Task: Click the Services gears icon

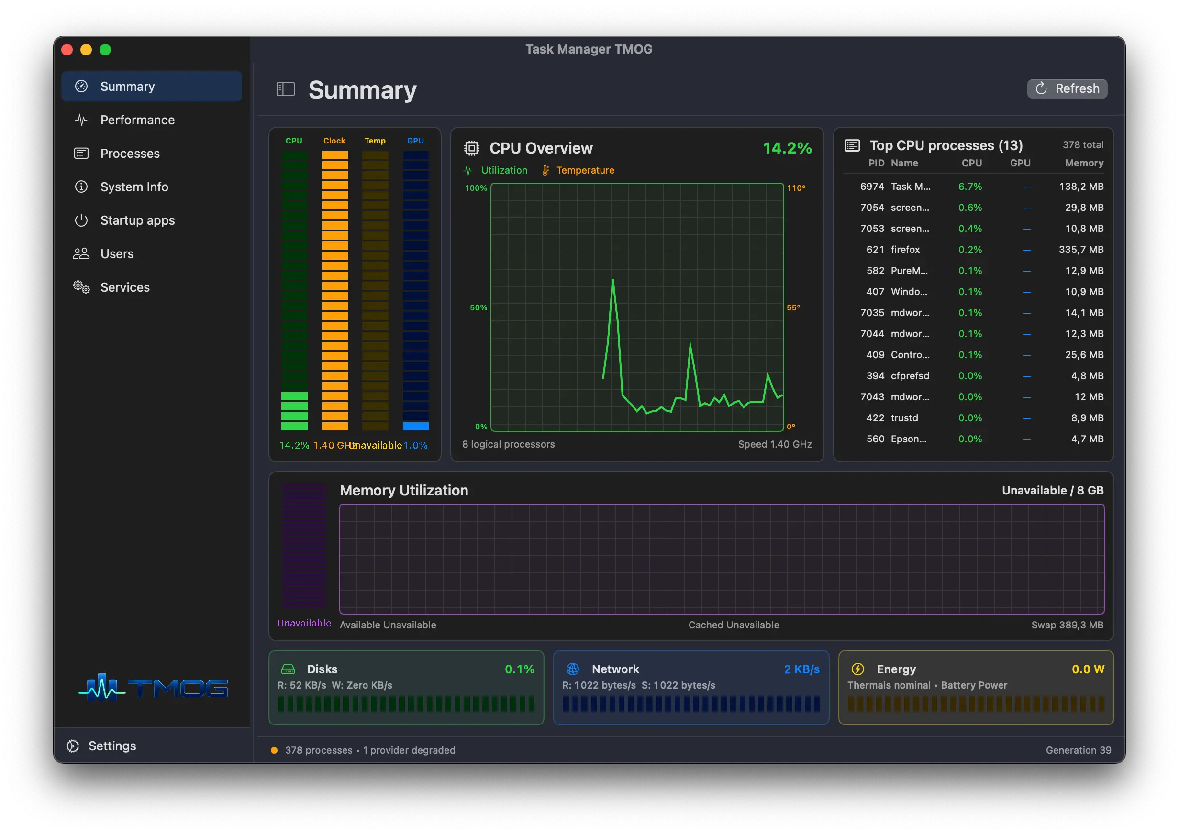Action: 81,286
